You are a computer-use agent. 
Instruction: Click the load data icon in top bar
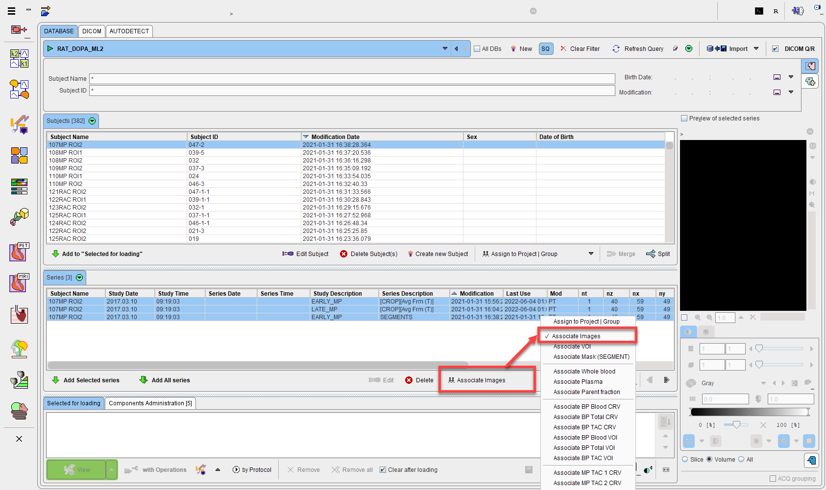click(46, 11)
